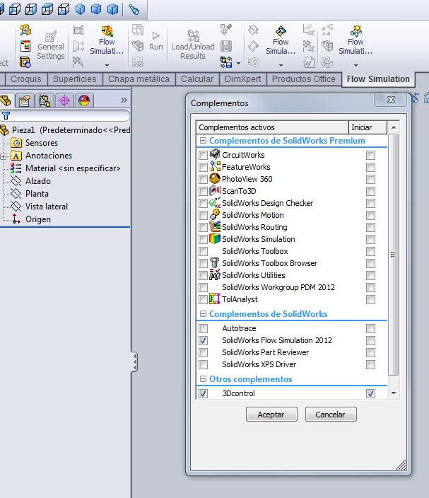Click the Sensores folder icon
The height and width of the screenshot is (498, 429).
(16, 143)
